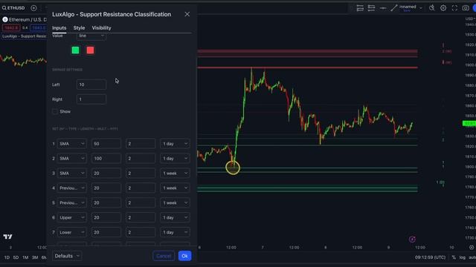
Task: Open the bar replay style toolbar icon
Action: pyautogui.click(x=360, y=8)
